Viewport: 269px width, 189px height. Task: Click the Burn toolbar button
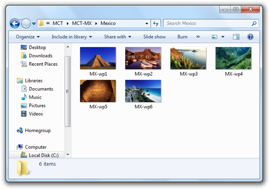[x=182, y=37]
